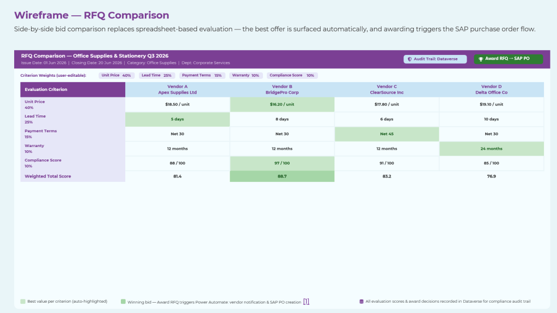Click the winning 88.7 weighted total score cell
The width and height of the screenshot is (557, 313).
click(282, 176)
